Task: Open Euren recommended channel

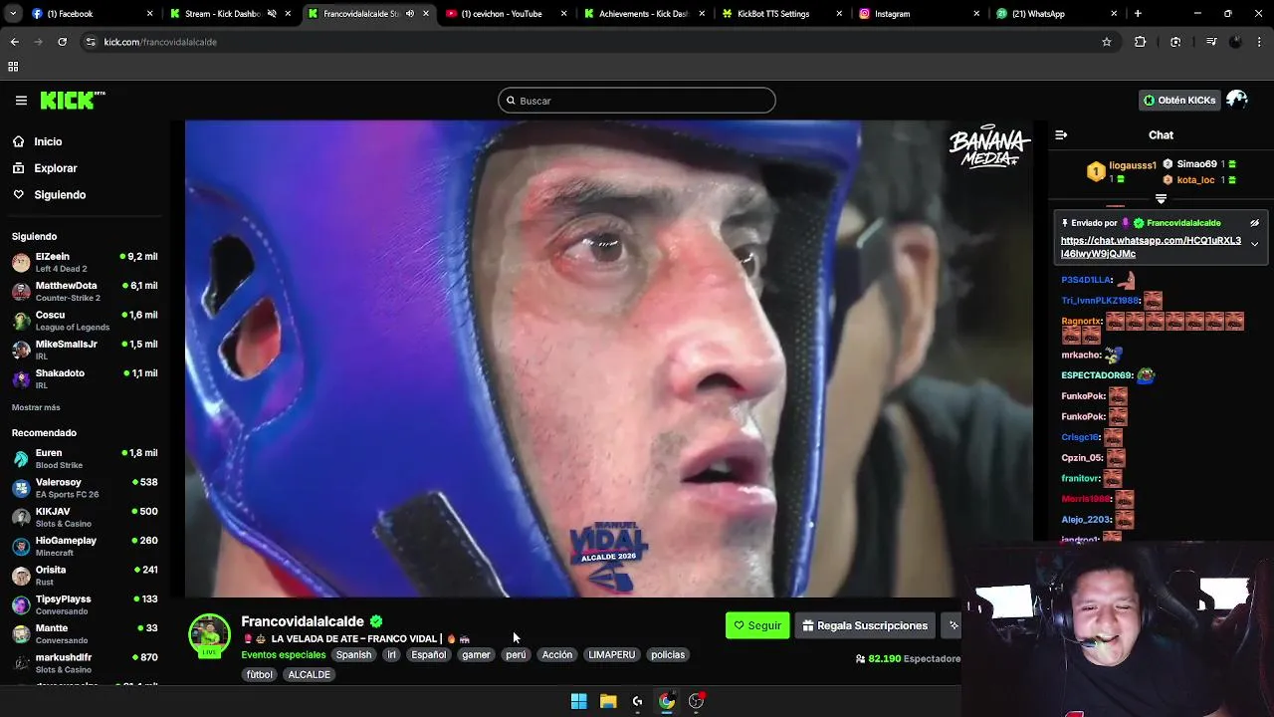Action: pos(85,458)
